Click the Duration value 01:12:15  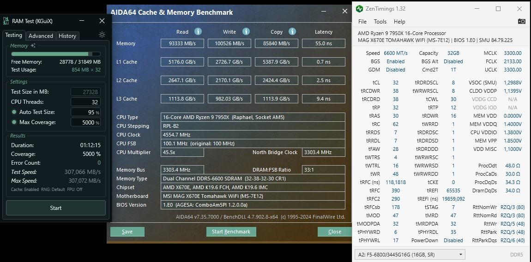click(x=90, y=145)
